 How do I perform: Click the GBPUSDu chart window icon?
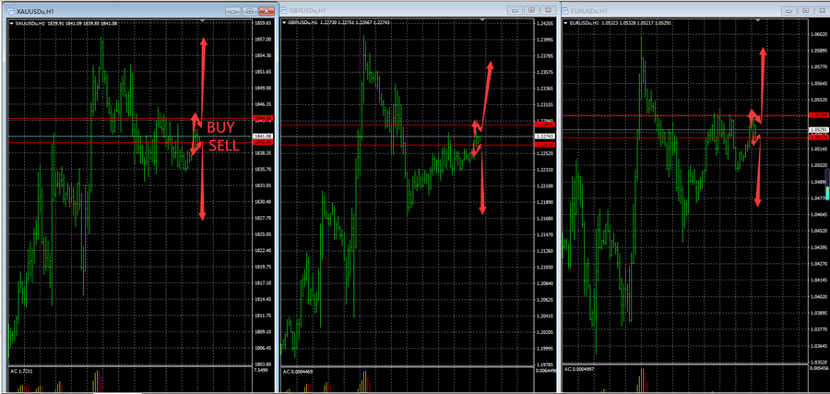(x=284, y=9)
